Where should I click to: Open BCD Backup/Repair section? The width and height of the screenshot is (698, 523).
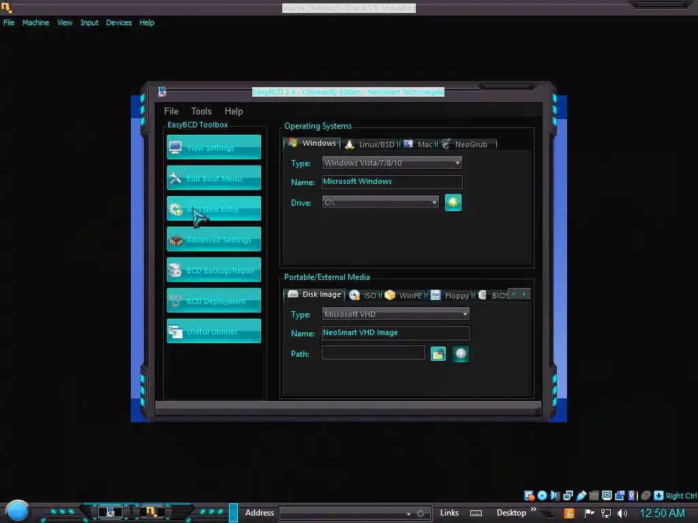pos(213,270)
